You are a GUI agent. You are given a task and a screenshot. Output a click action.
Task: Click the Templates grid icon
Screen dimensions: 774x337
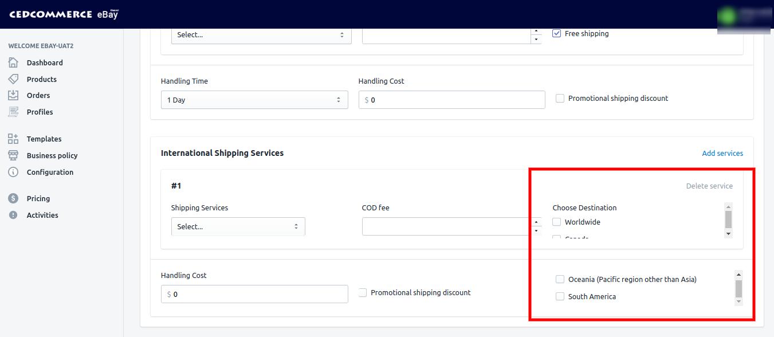tap(13, 139)
